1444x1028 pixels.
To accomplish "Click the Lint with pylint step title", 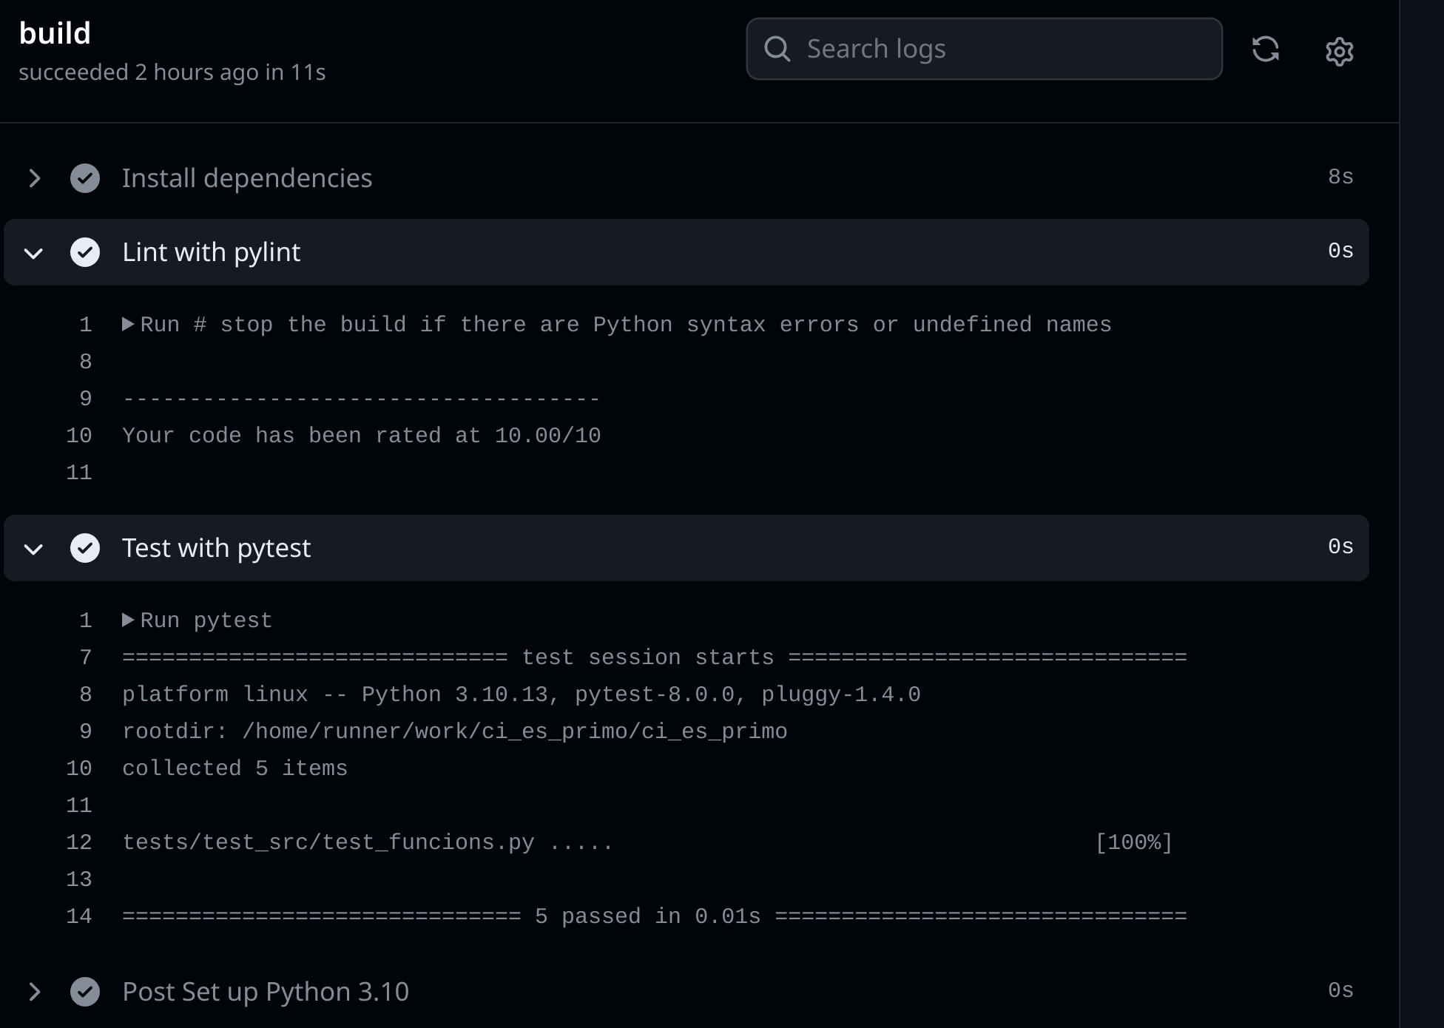I will tap(212, 252).
